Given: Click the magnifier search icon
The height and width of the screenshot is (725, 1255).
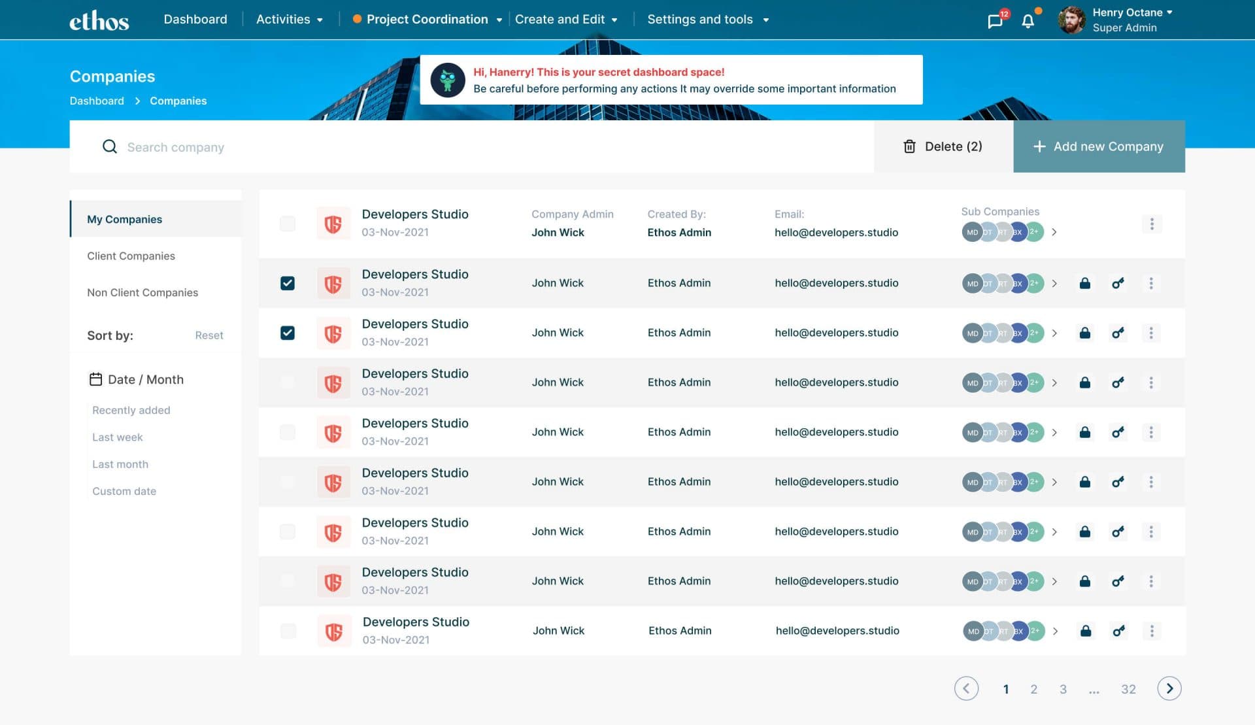Looking at the screenshot, I should 110,146.
